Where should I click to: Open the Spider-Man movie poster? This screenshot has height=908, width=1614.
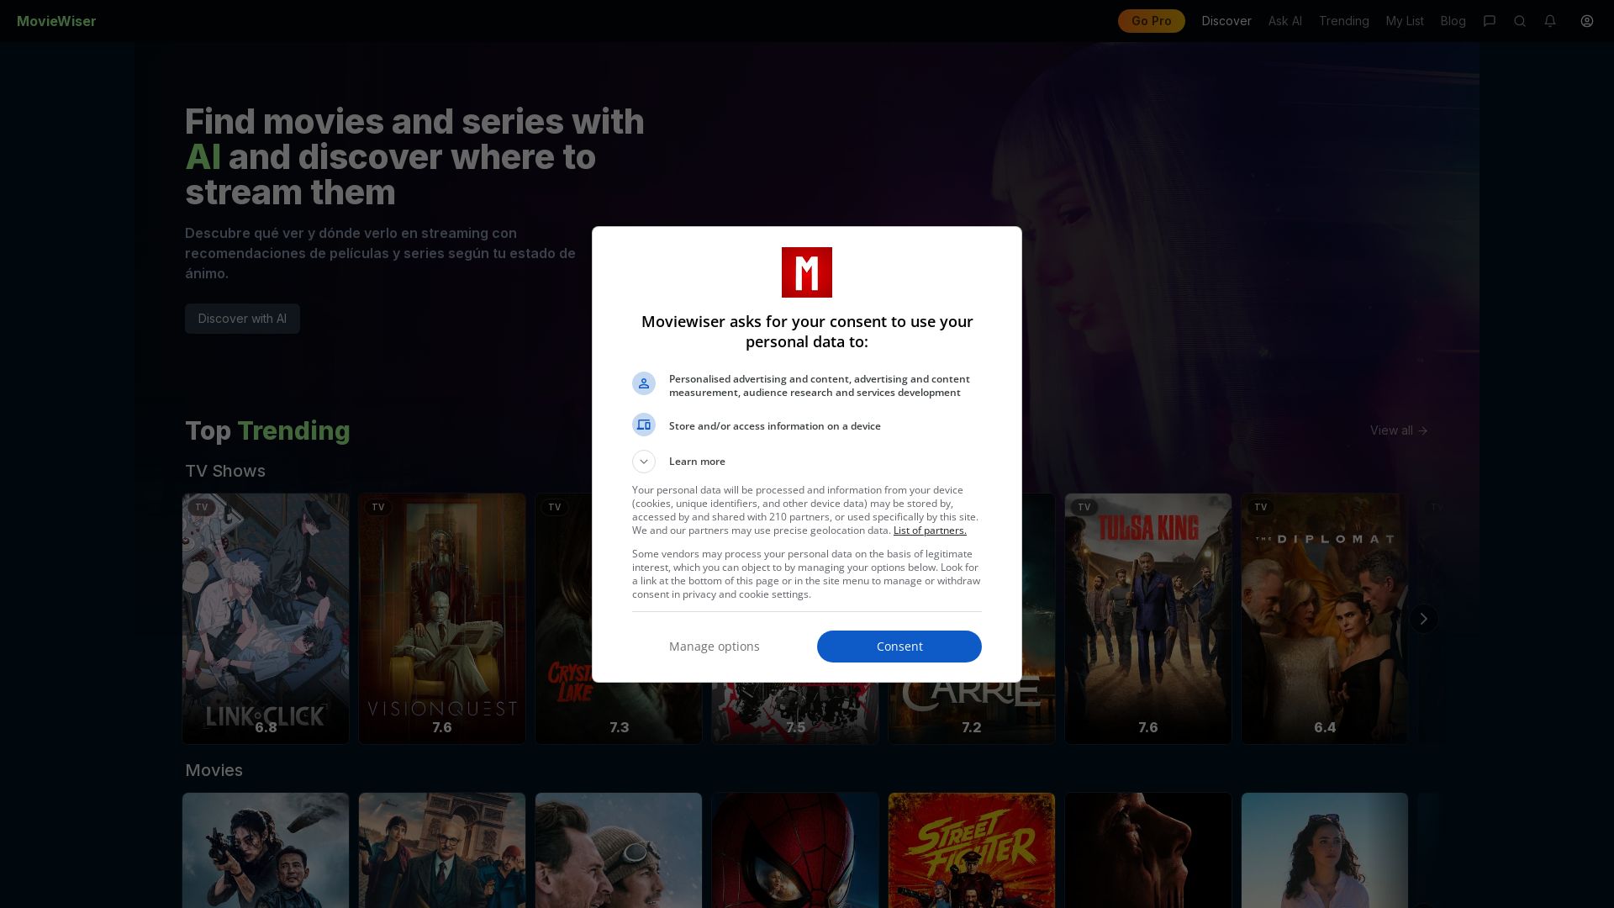coord(795,850)
